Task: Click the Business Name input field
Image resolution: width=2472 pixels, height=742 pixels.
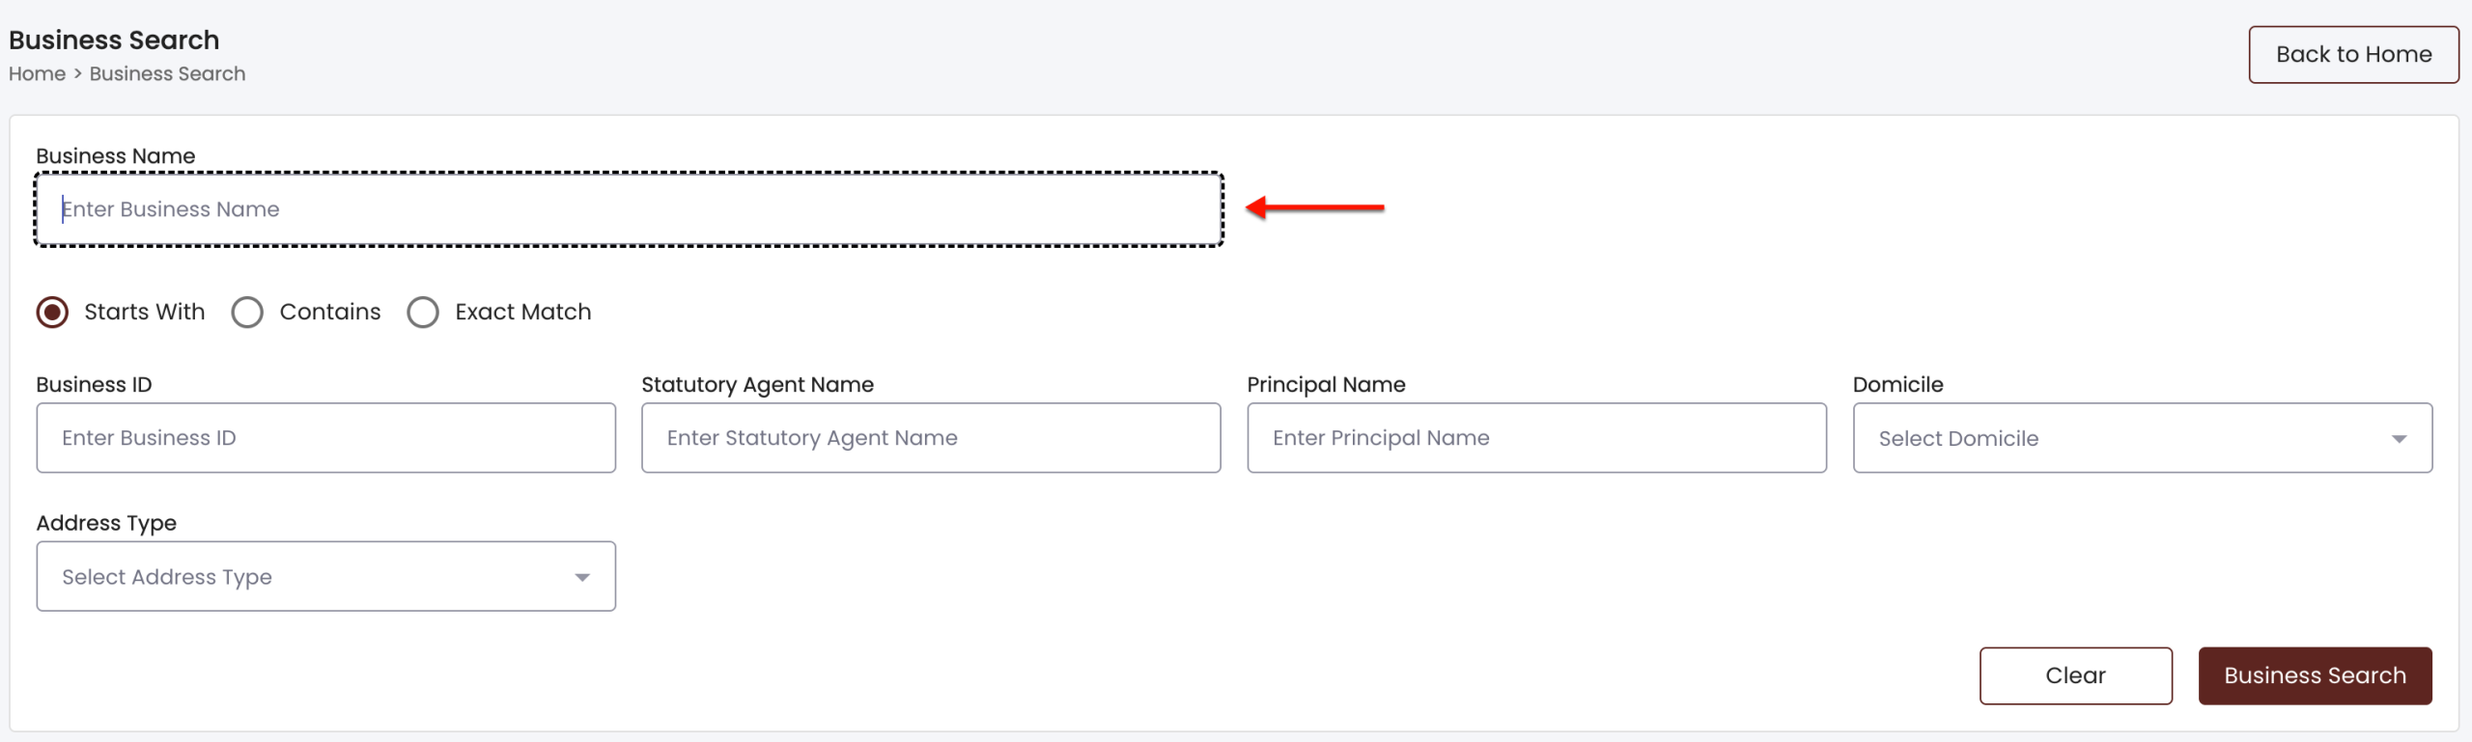Action: pos(629,209)
